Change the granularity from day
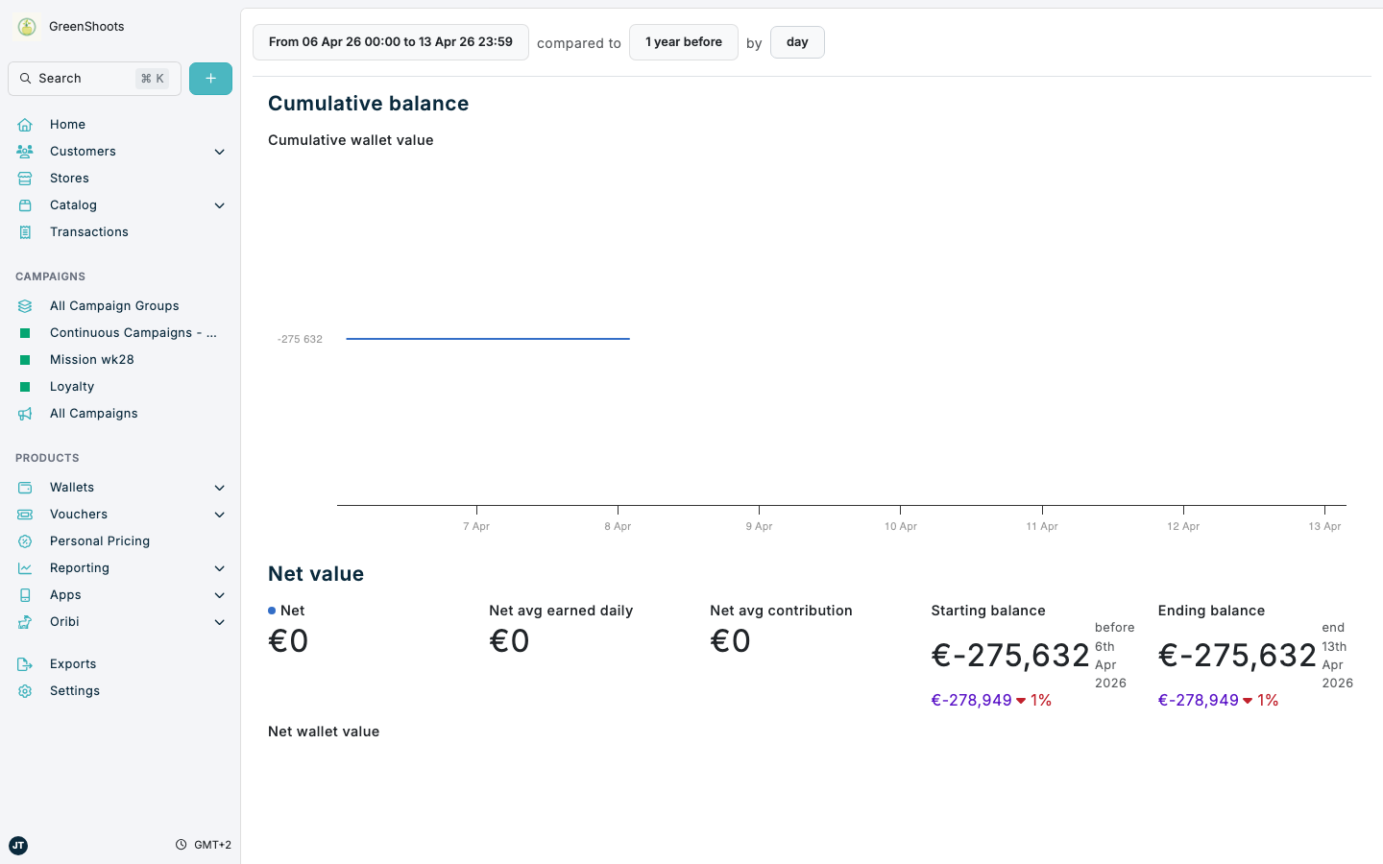This screenshot has height=864, width=1383. tap(797, 41)
